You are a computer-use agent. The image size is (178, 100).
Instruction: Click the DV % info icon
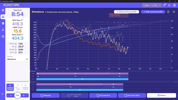click(16, 53)
